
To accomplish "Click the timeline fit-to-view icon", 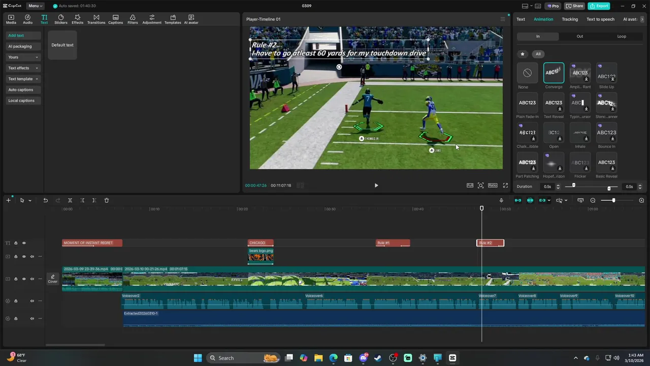I will click(580, 200).
